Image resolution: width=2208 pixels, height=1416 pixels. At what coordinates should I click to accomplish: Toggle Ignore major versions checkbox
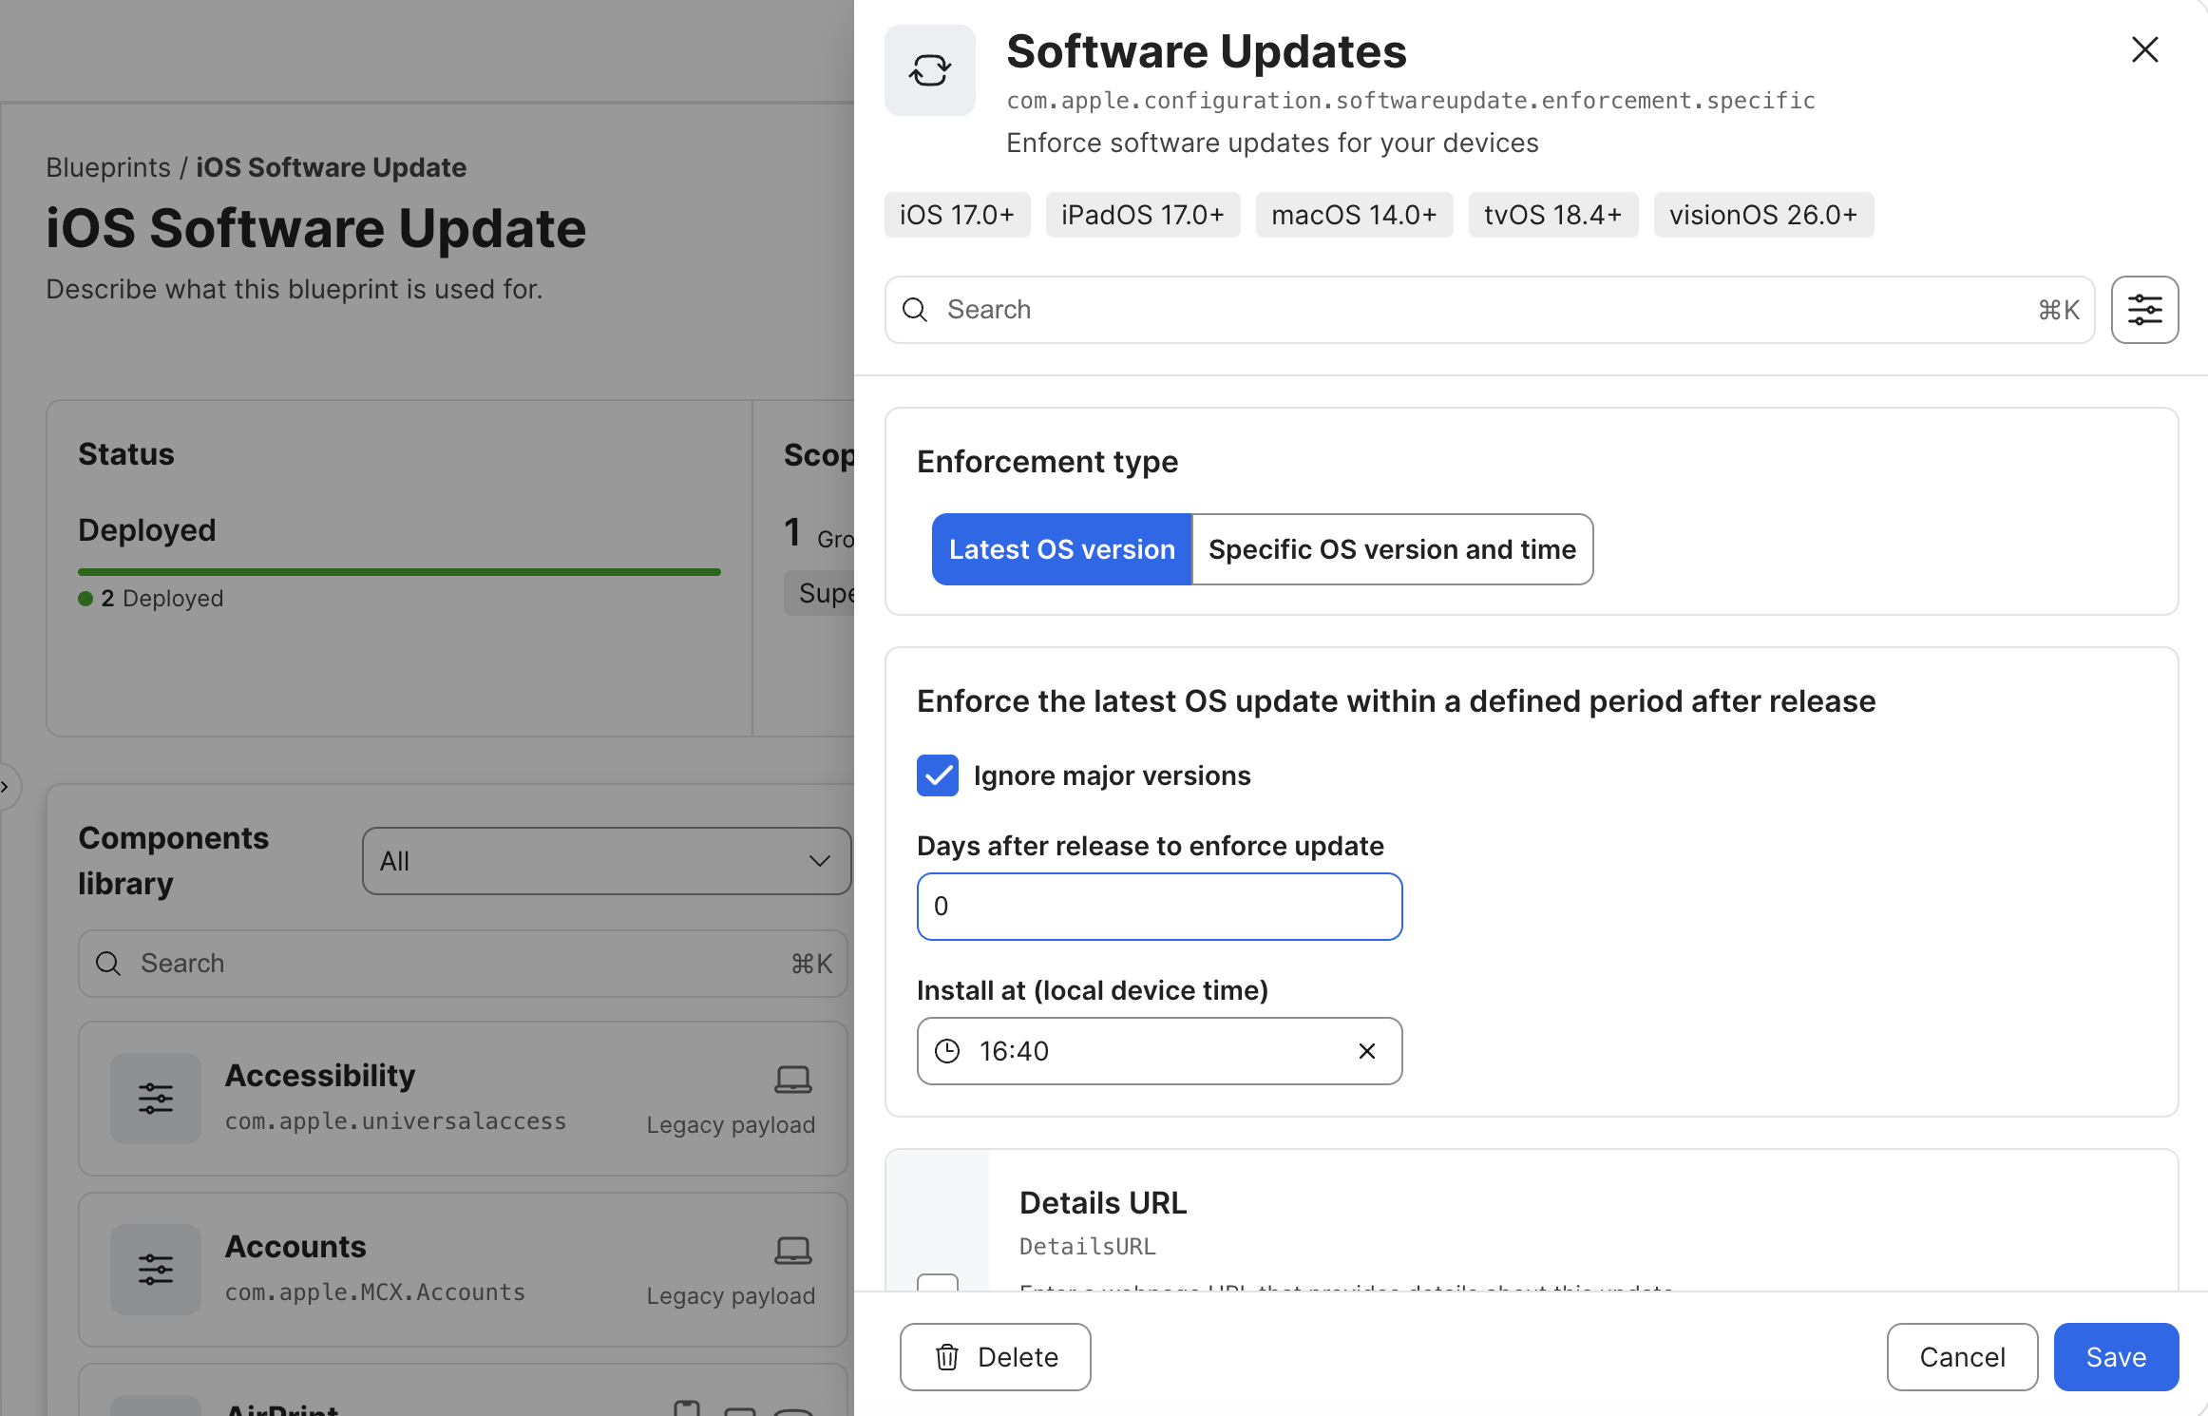coord(938,775)
